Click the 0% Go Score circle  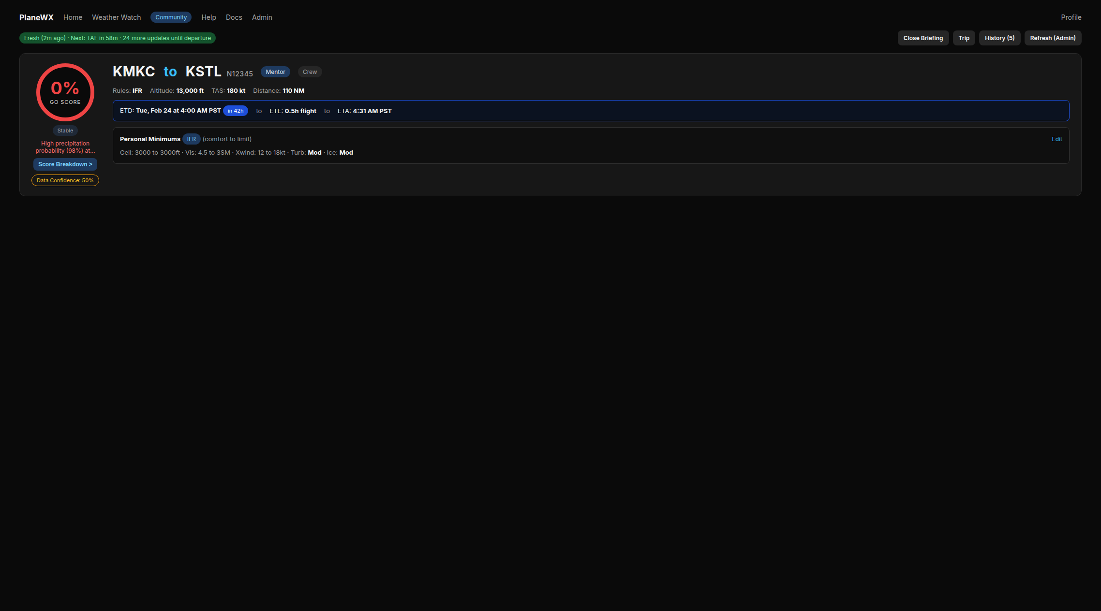tap(65, 92)
